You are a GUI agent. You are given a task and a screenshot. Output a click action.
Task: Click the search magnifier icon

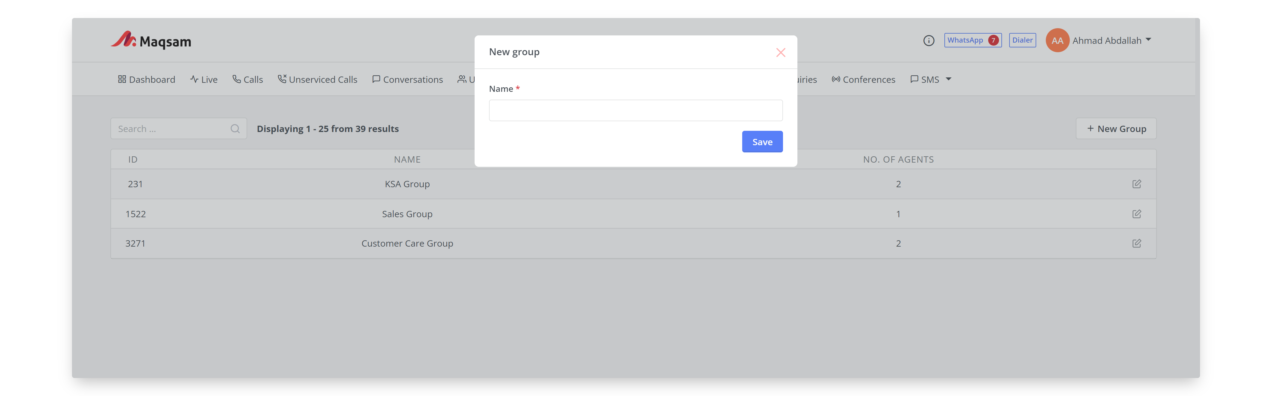pos(235,129)
